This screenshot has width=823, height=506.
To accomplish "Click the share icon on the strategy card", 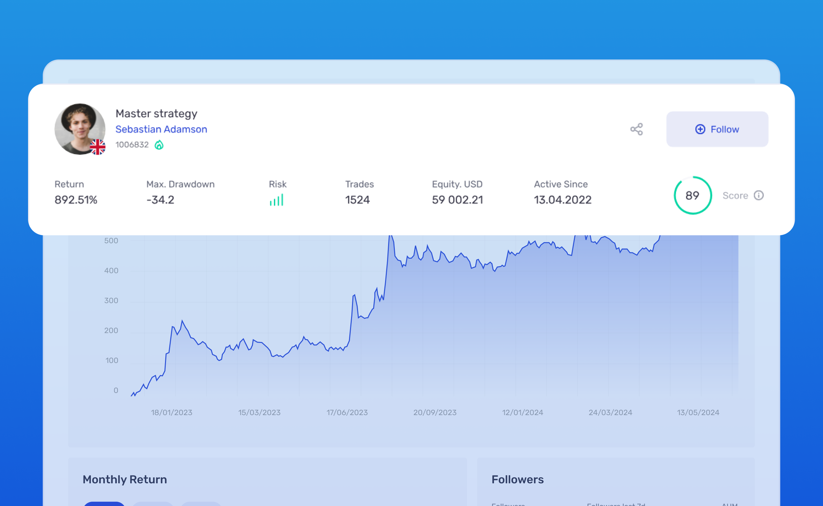I will coord(636,129).
